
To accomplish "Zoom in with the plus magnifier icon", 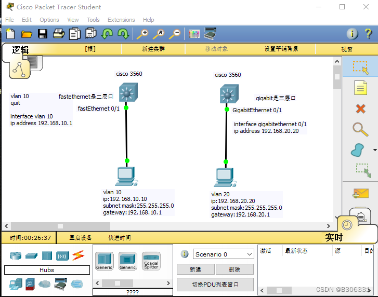I will pyautogui.click(x=142, y=34).
